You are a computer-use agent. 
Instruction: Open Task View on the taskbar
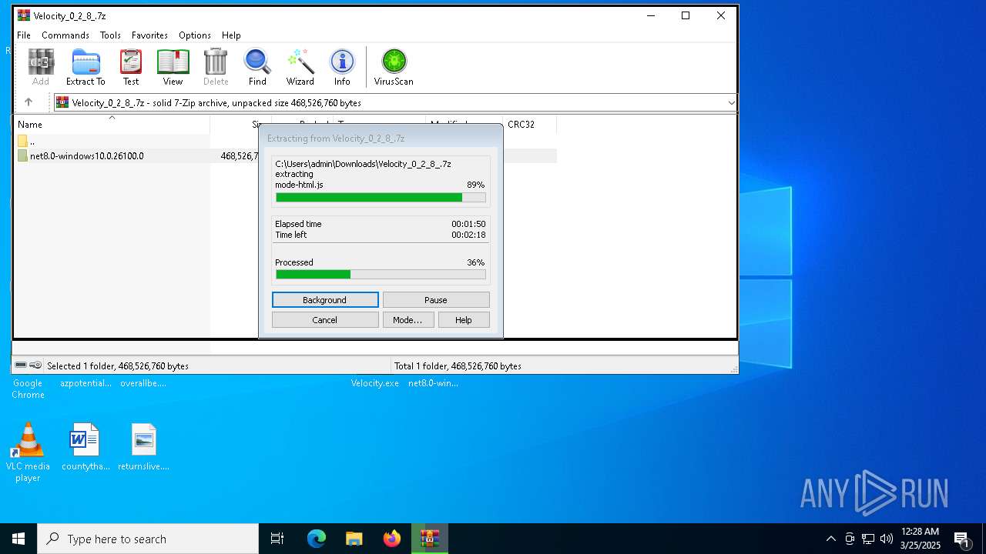pos(277,539)
